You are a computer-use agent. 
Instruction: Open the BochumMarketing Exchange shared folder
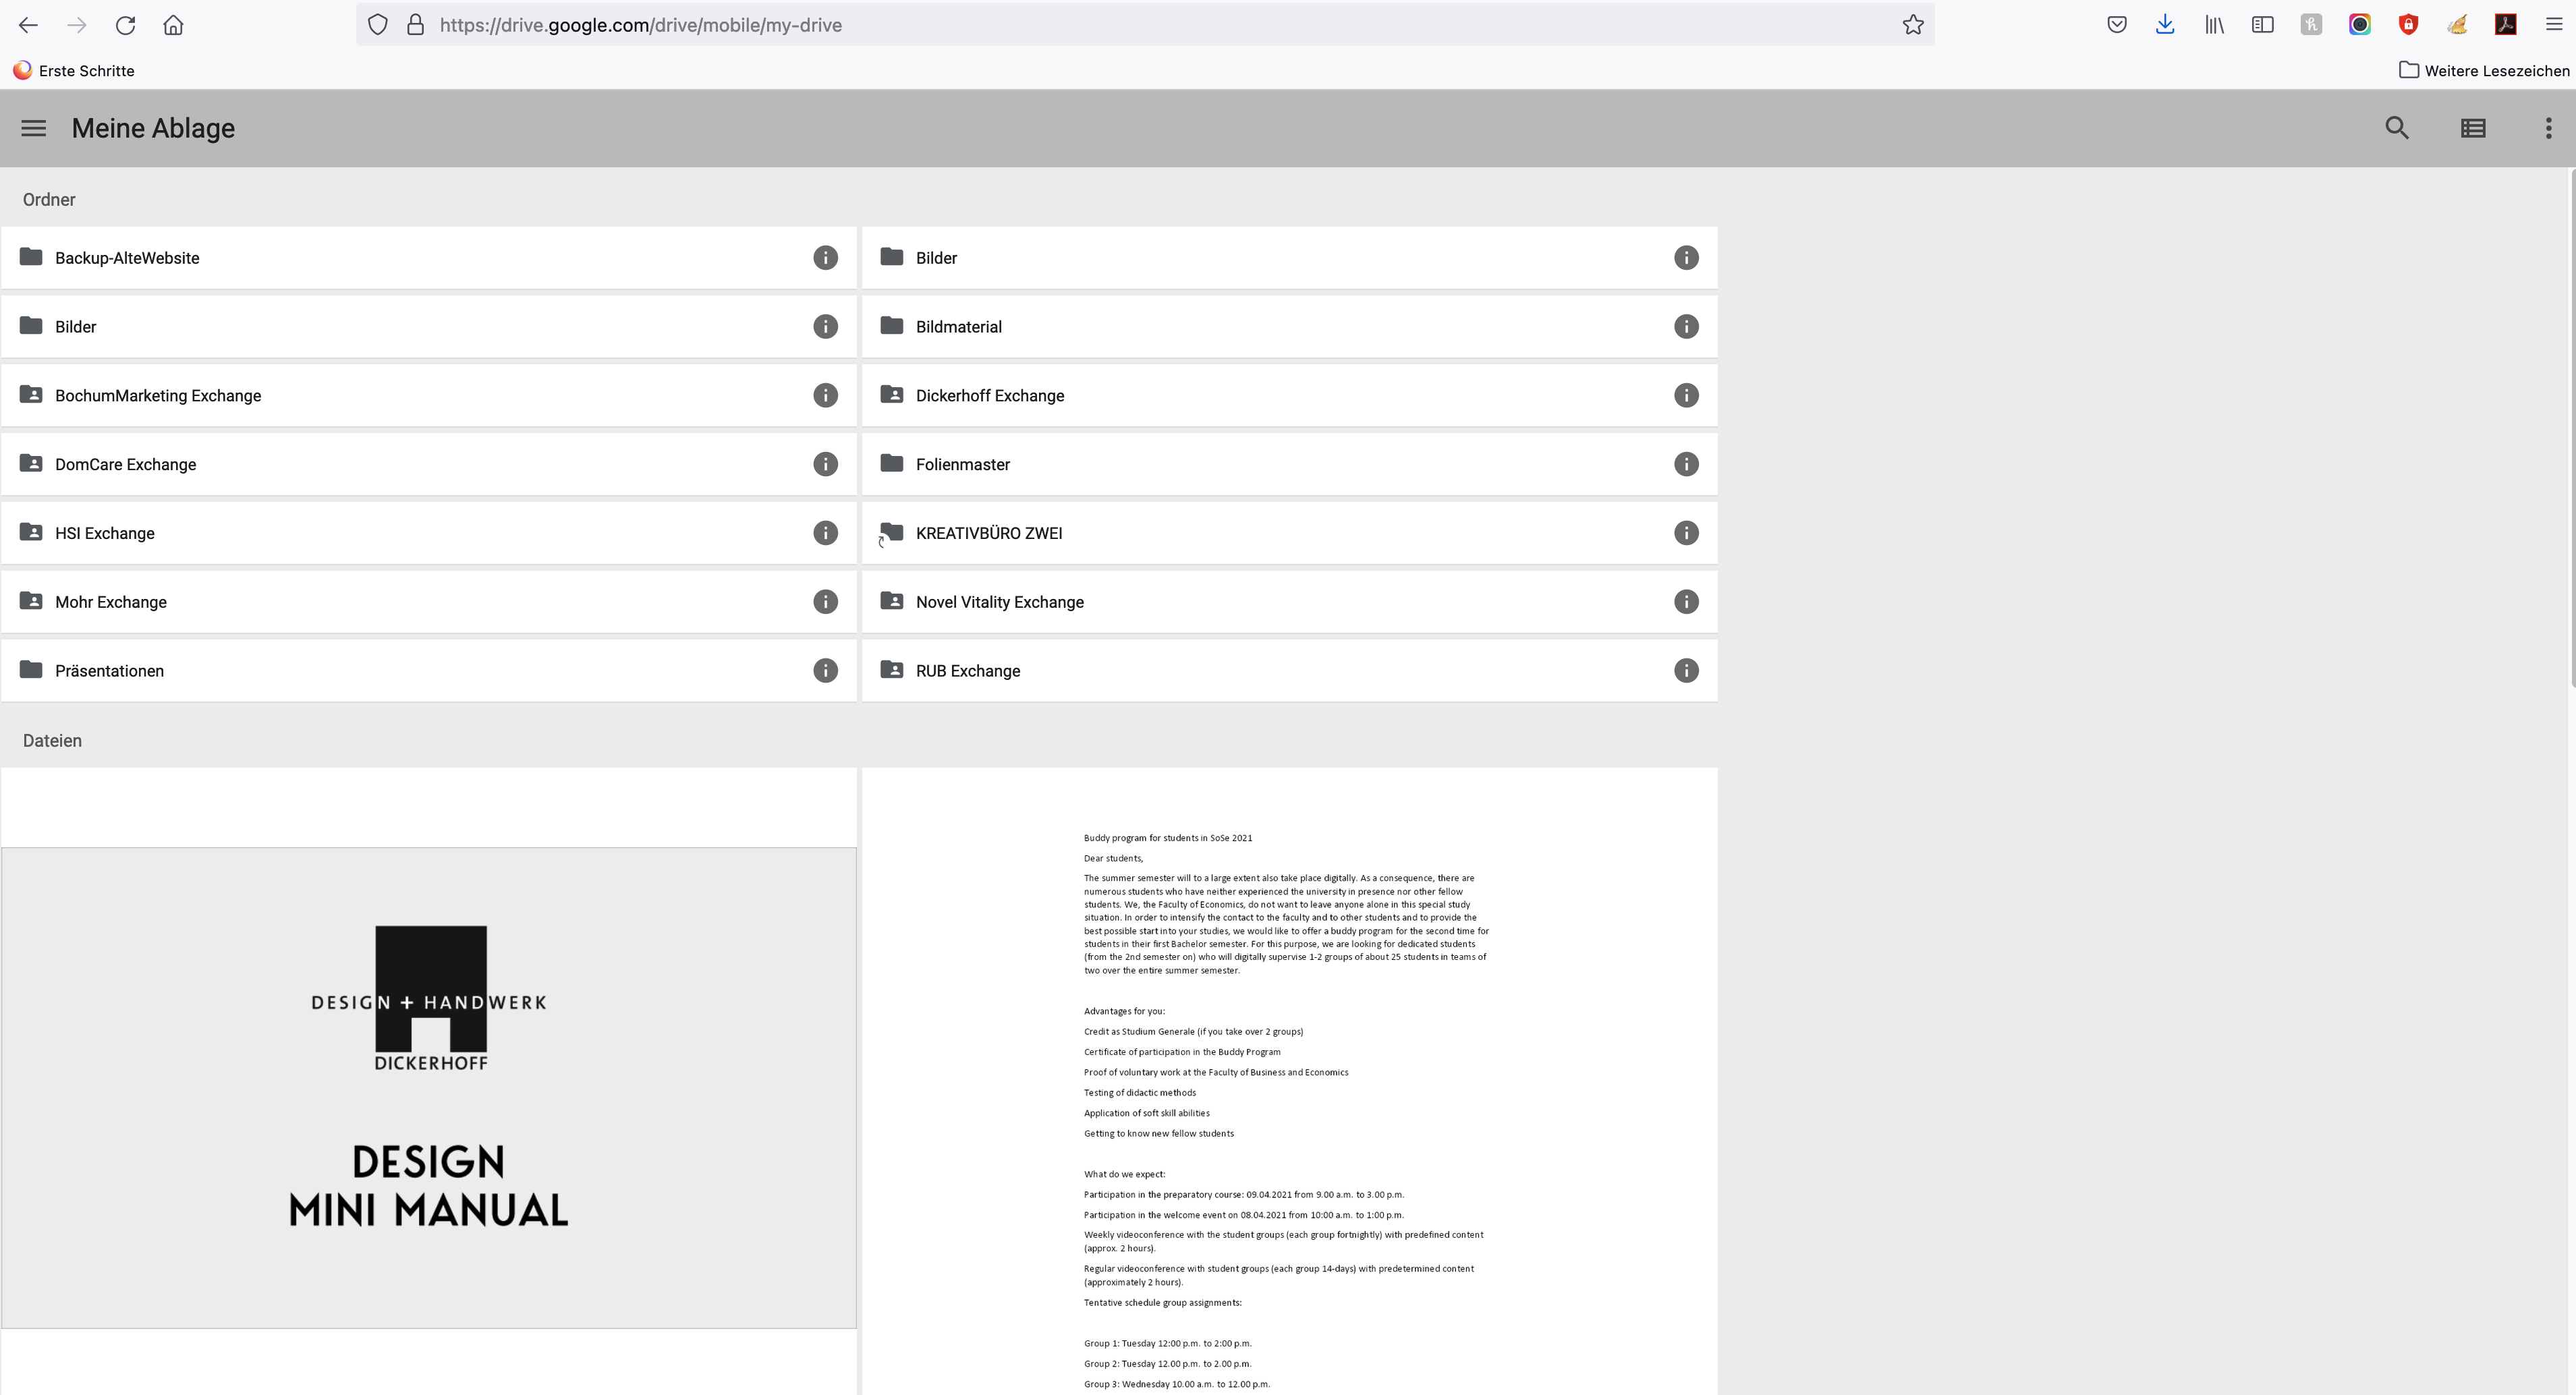coord(158,396)
